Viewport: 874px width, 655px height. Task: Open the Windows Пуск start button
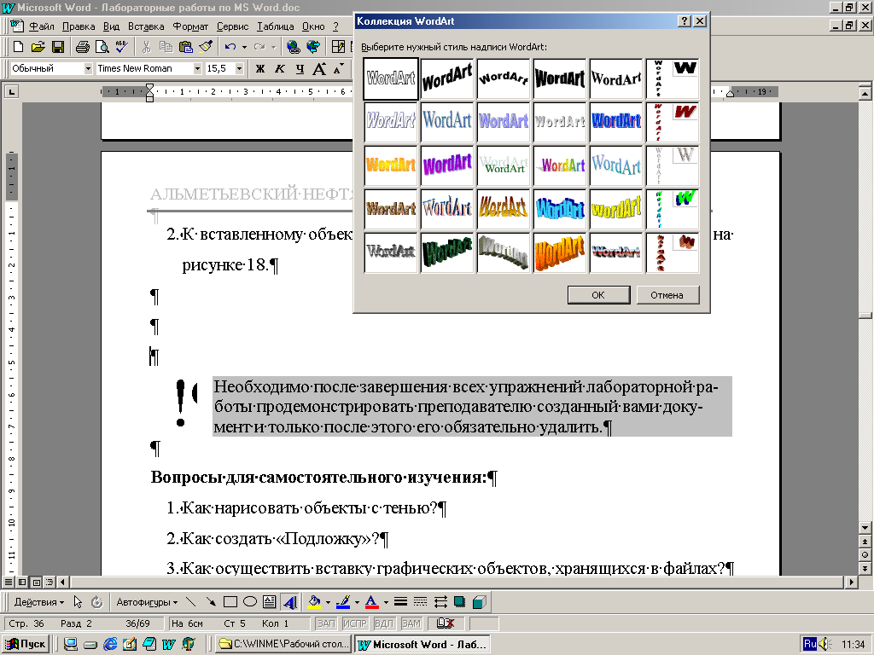[x=26, y=644]
